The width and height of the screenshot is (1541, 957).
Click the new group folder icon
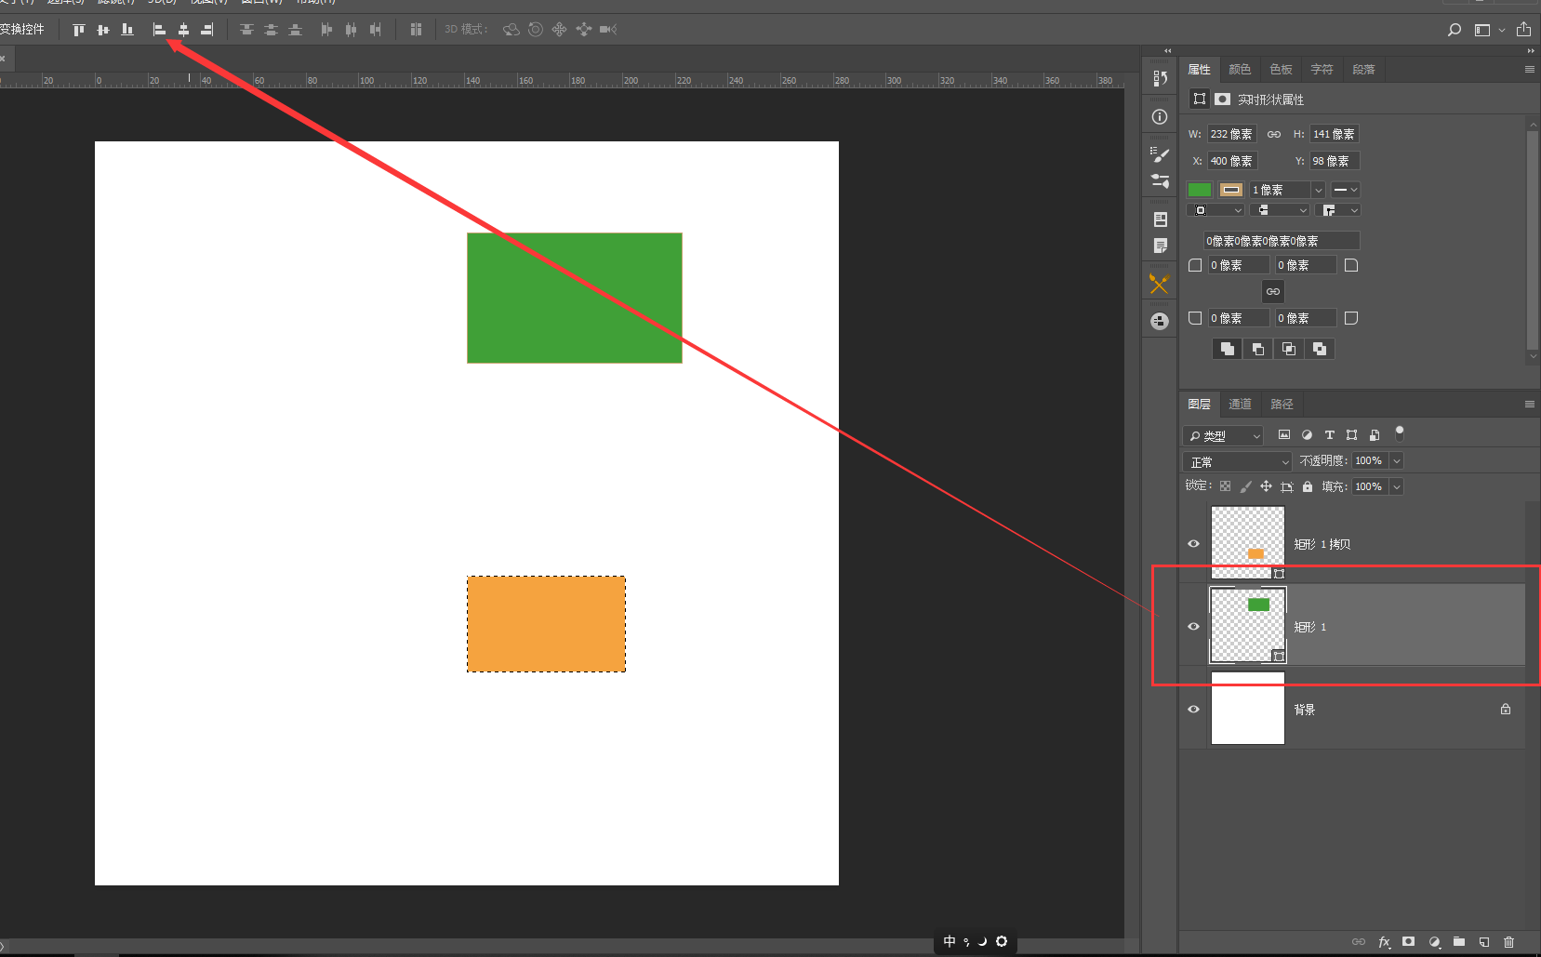pyautogui.click(x=1459, y=942)
